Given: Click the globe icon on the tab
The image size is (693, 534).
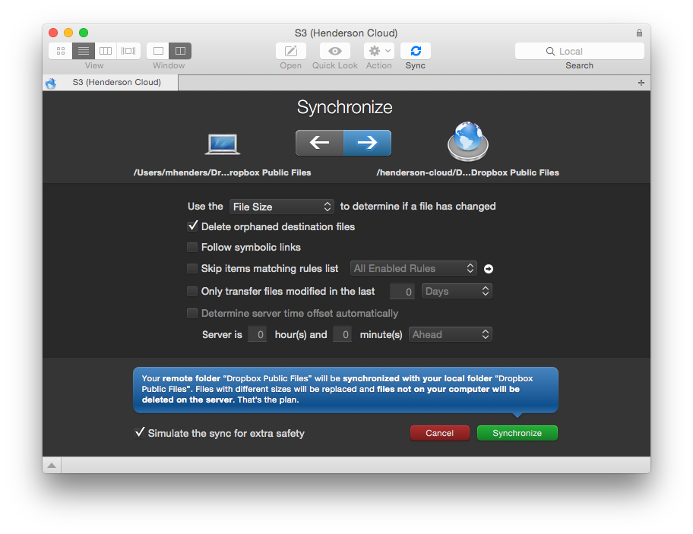Looking at the screenshot, I should click(x=51, y=83).
